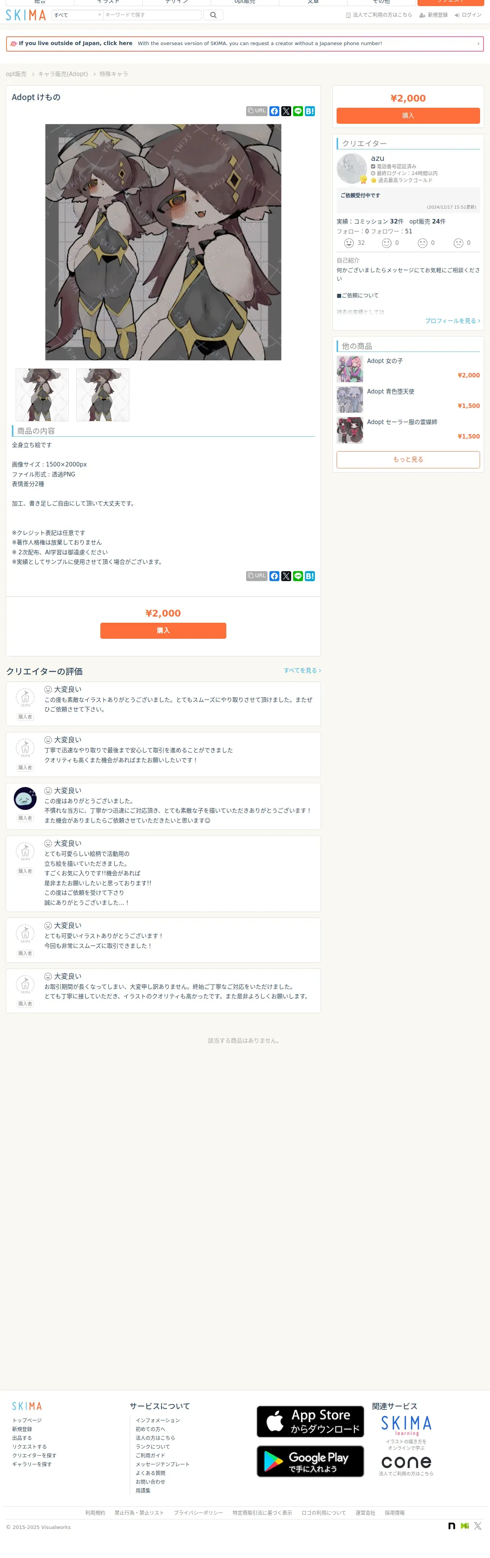Tap the App Store download badge
The width and height of the screenshot is (490, 1558).
point(311,1421)
